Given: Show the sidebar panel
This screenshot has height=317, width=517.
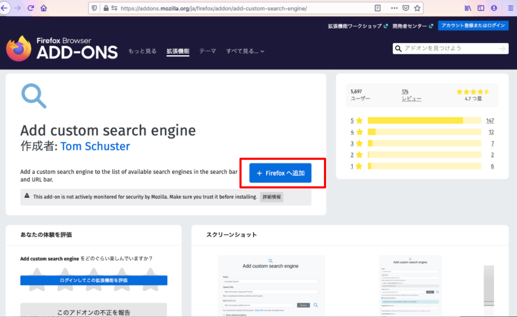Looking at the screenshot, I should (x=481, y=8).
